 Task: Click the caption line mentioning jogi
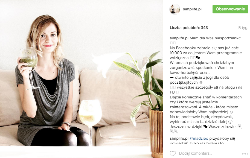tap(199, 78)
